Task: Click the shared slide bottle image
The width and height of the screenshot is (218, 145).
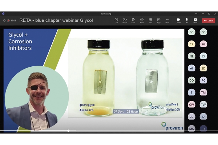Action: [x=125, y=78]
